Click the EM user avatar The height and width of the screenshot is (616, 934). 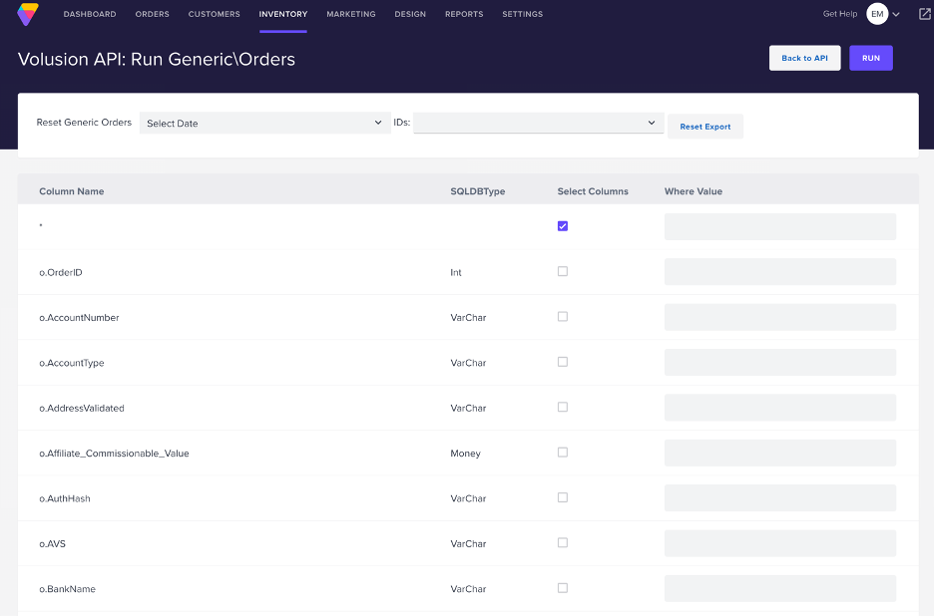(x=877, y=14)
